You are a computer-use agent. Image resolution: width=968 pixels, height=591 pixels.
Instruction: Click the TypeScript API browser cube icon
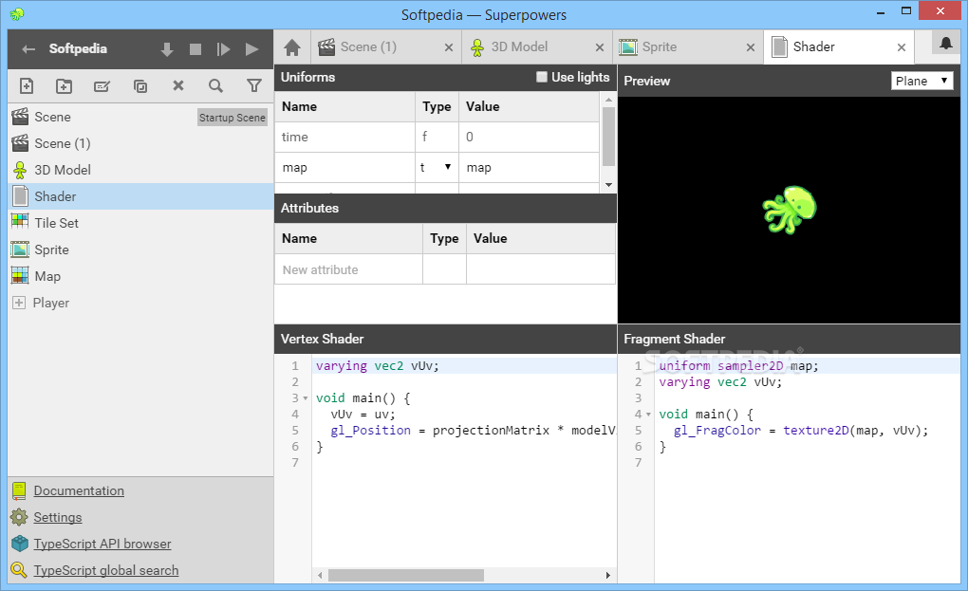tap(20, 544)
